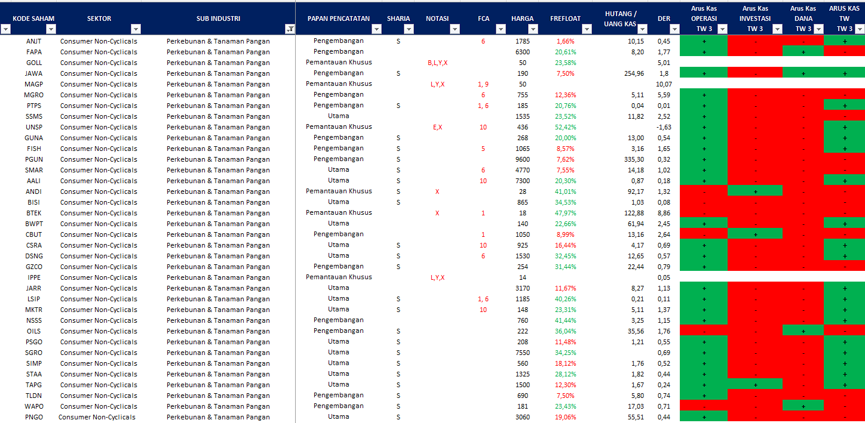Screen dimensions: 865x423
Task: Click DER value 10,07 in MAGP row
Action: tap(663, 84)
